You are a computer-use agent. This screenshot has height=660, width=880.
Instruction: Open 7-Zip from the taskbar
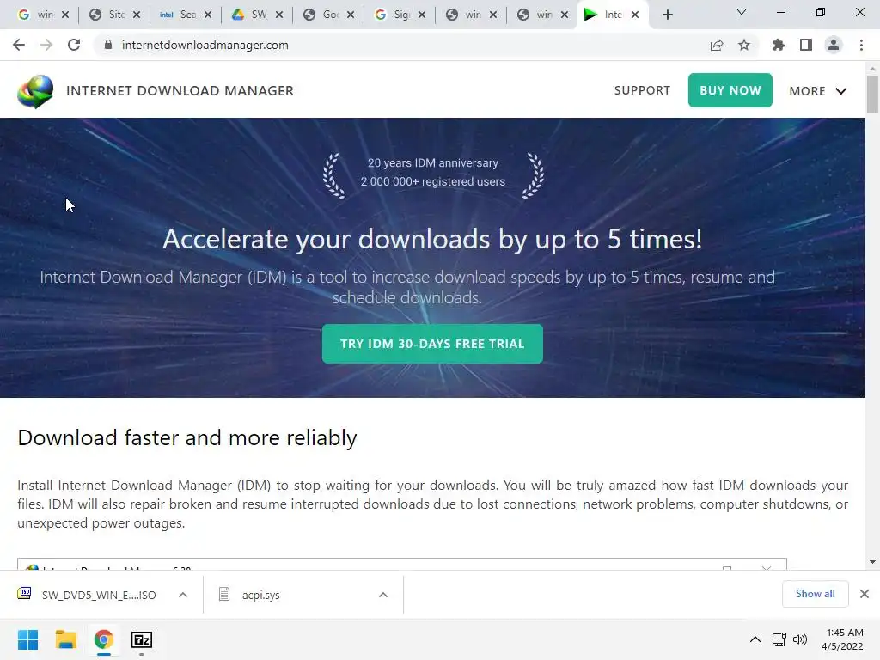142,639
